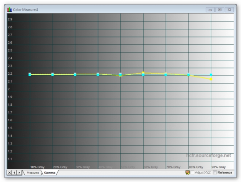Click the cyan gamma marker at 10% Gray
The image size is (241, 182).
tap(30, 74)
